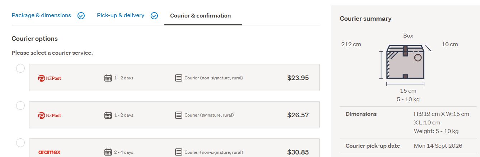
Task: Choose the Aramex courier radio button
Action: tap(20, 143)
